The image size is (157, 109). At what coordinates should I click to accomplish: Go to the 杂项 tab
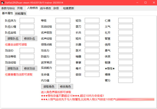[56, 8]
